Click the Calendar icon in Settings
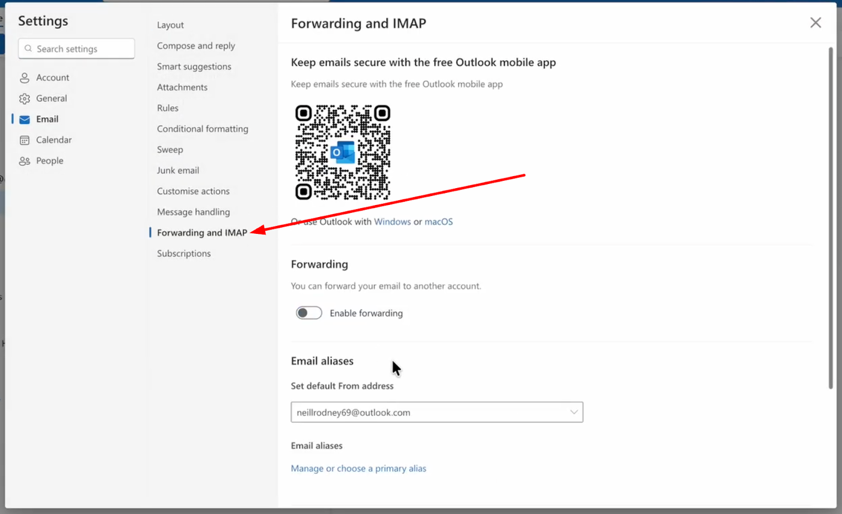Image resolution: width=842 pixels, height=514 pixels. pos(25,140)
